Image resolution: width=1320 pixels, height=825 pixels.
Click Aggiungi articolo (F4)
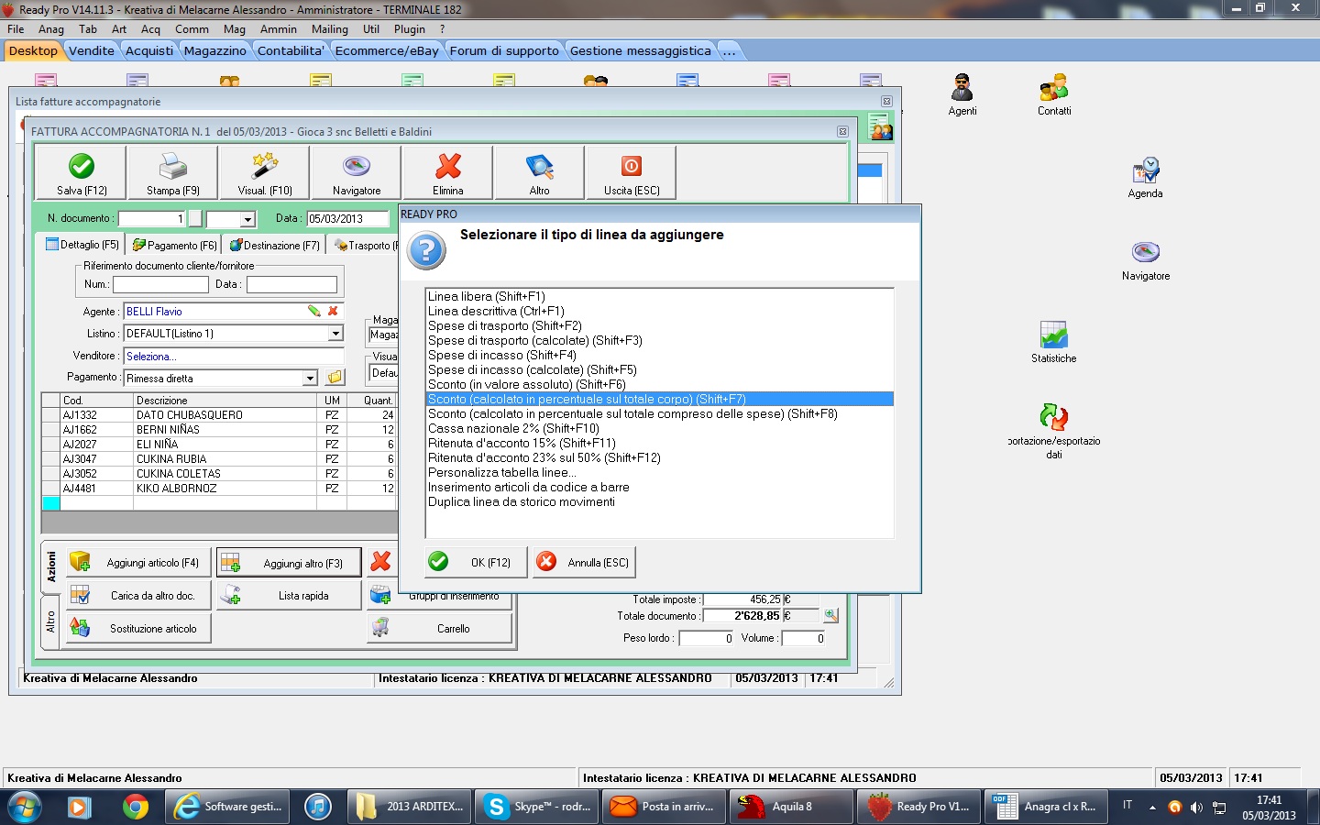tap(139, 562)
